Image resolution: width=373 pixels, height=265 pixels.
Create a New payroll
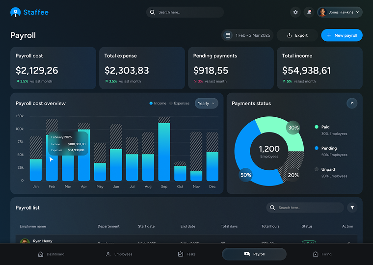(x=342, y=35)
